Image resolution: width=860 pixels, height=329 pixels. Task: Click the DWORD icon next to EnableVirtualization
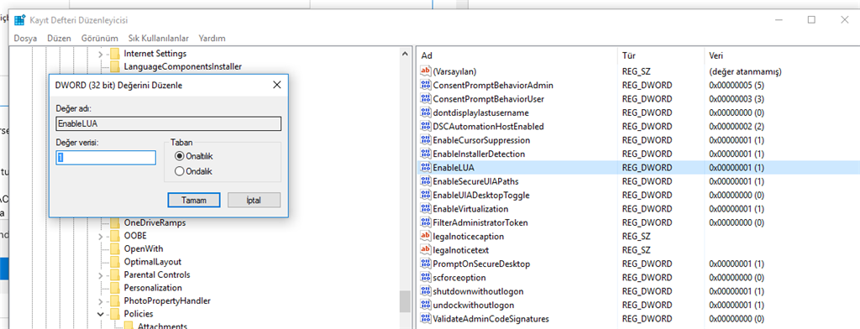click(426, 209)
